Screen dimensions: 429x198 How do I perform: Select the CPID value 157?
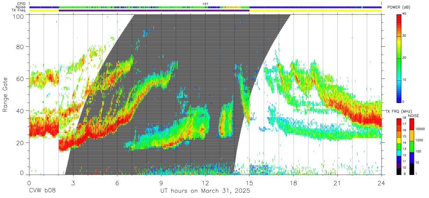pyautogui.click(x=205, y=4)
